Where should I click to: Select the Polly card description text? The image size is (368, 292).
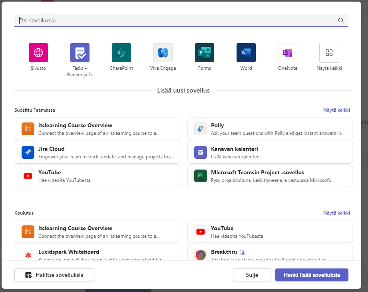tap(278, 133)
